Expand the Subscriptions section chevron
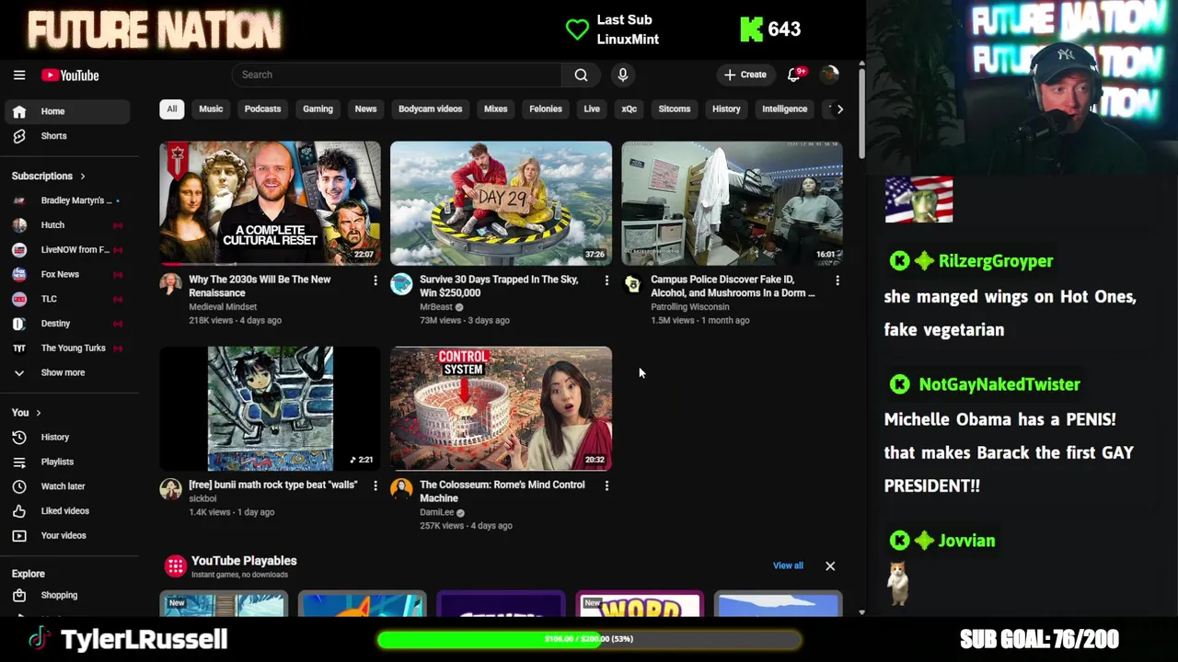 pyautogui.click(x=83, y=176)
